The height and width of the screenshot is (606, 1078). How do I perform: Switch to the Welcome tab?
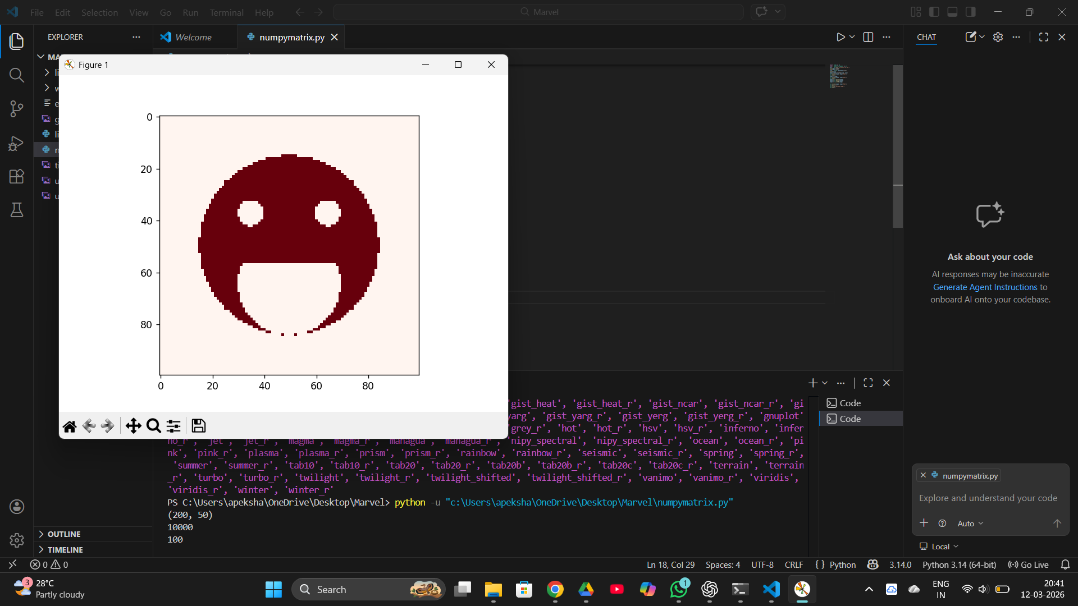pos(193,36)
